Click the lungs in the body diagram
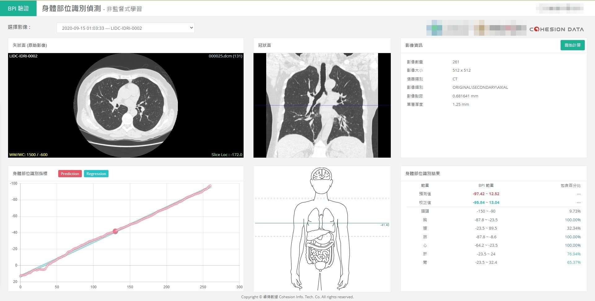This screenshot has height=301, width=595. point(321,220)
